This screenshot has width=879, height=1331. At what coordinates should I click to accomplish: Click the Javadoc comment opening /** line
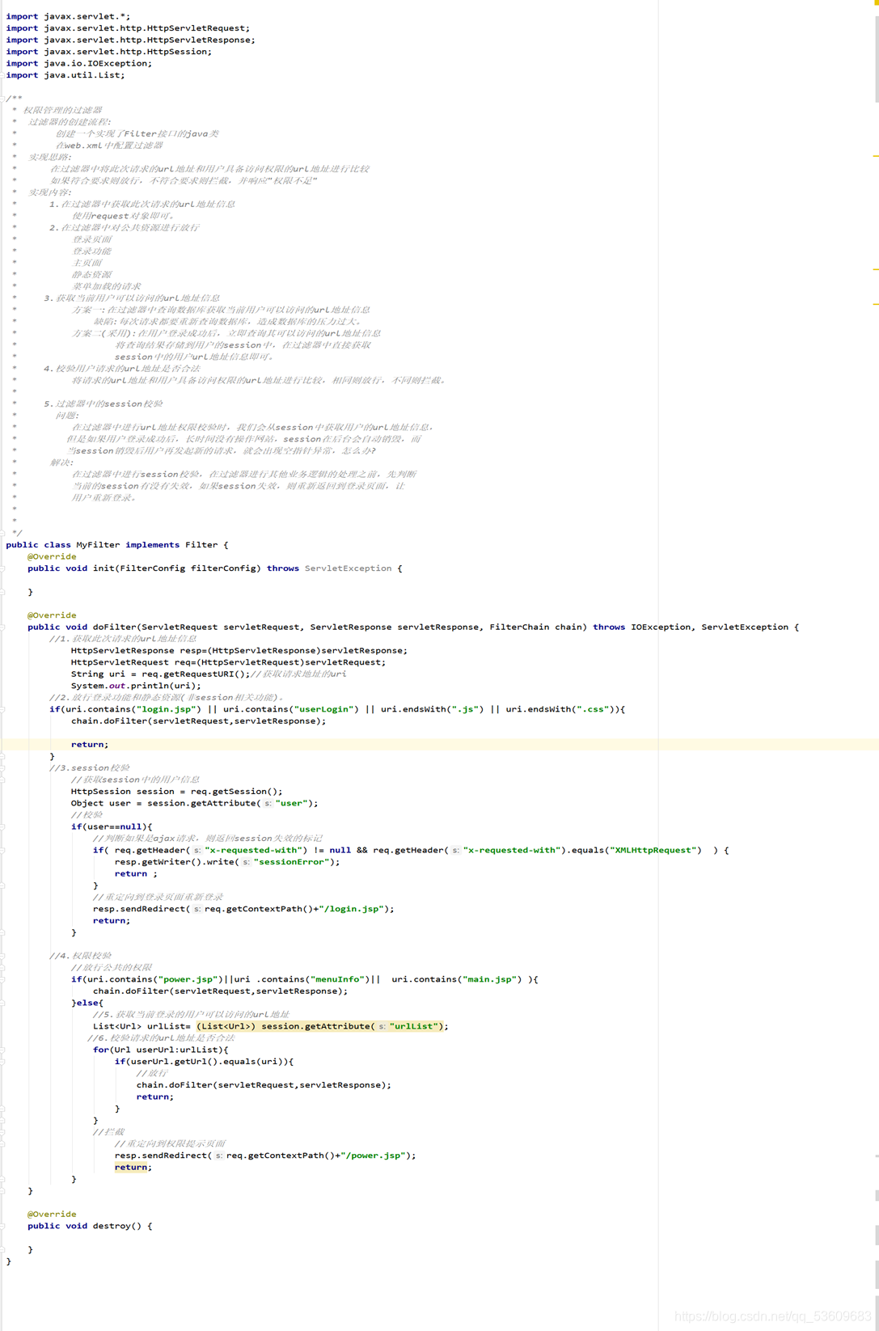click(14, 99)
